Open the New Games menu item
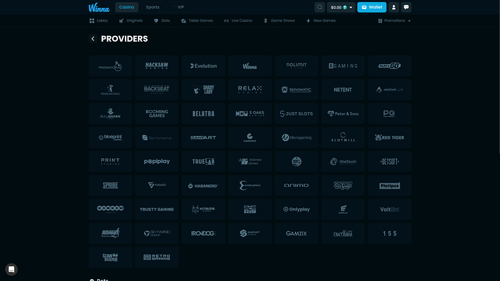 321,20
